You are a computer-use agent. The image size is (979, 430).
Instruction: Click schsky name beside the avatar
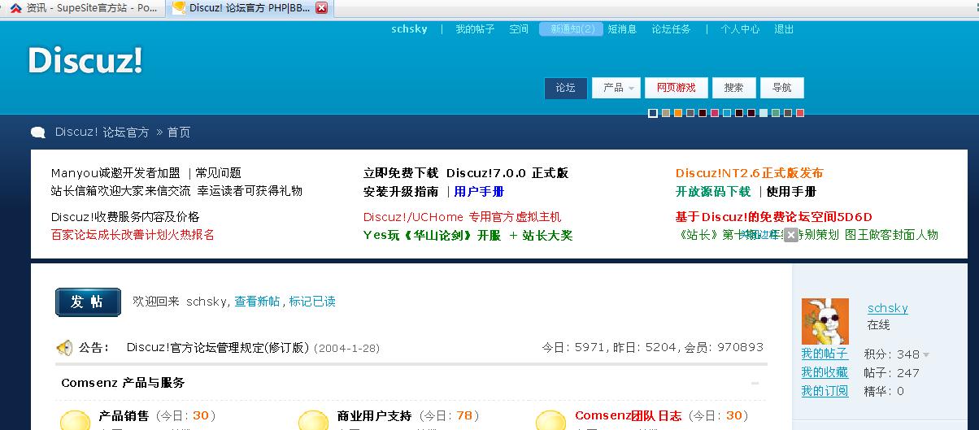(887, 308)
